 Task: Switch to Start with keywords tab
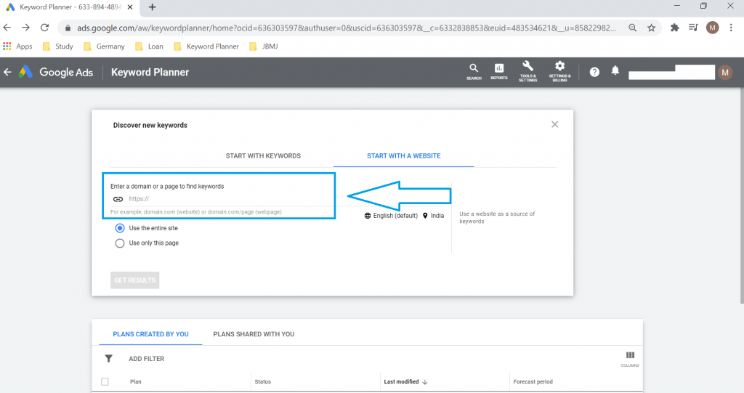[x=263, y=155]
